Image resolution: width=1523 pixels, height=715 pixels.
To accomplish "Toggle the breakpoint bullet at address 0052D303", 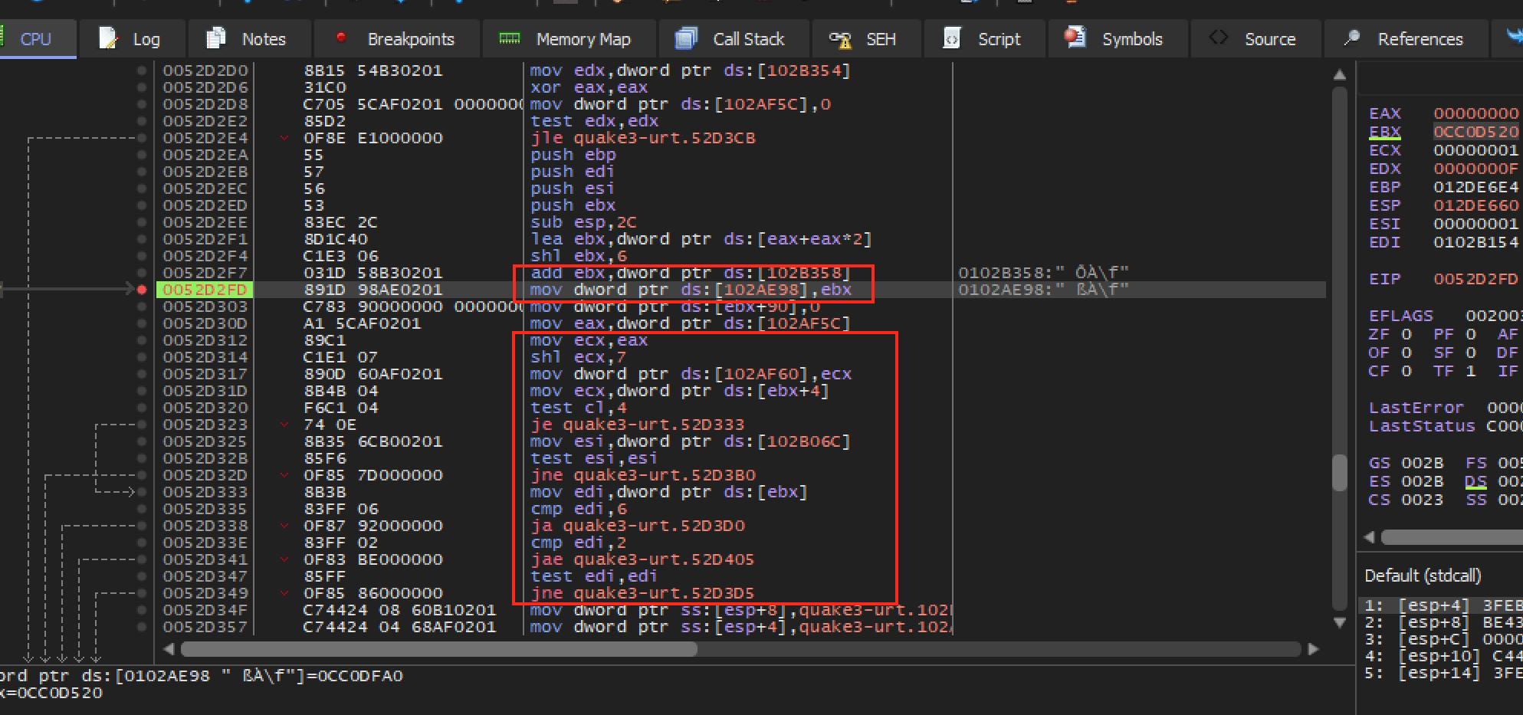I will (142, 307).
